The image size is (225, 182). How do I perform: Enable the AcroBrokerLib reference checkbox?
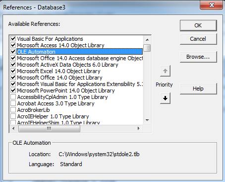pyautogui.click(x=13, y=110)
